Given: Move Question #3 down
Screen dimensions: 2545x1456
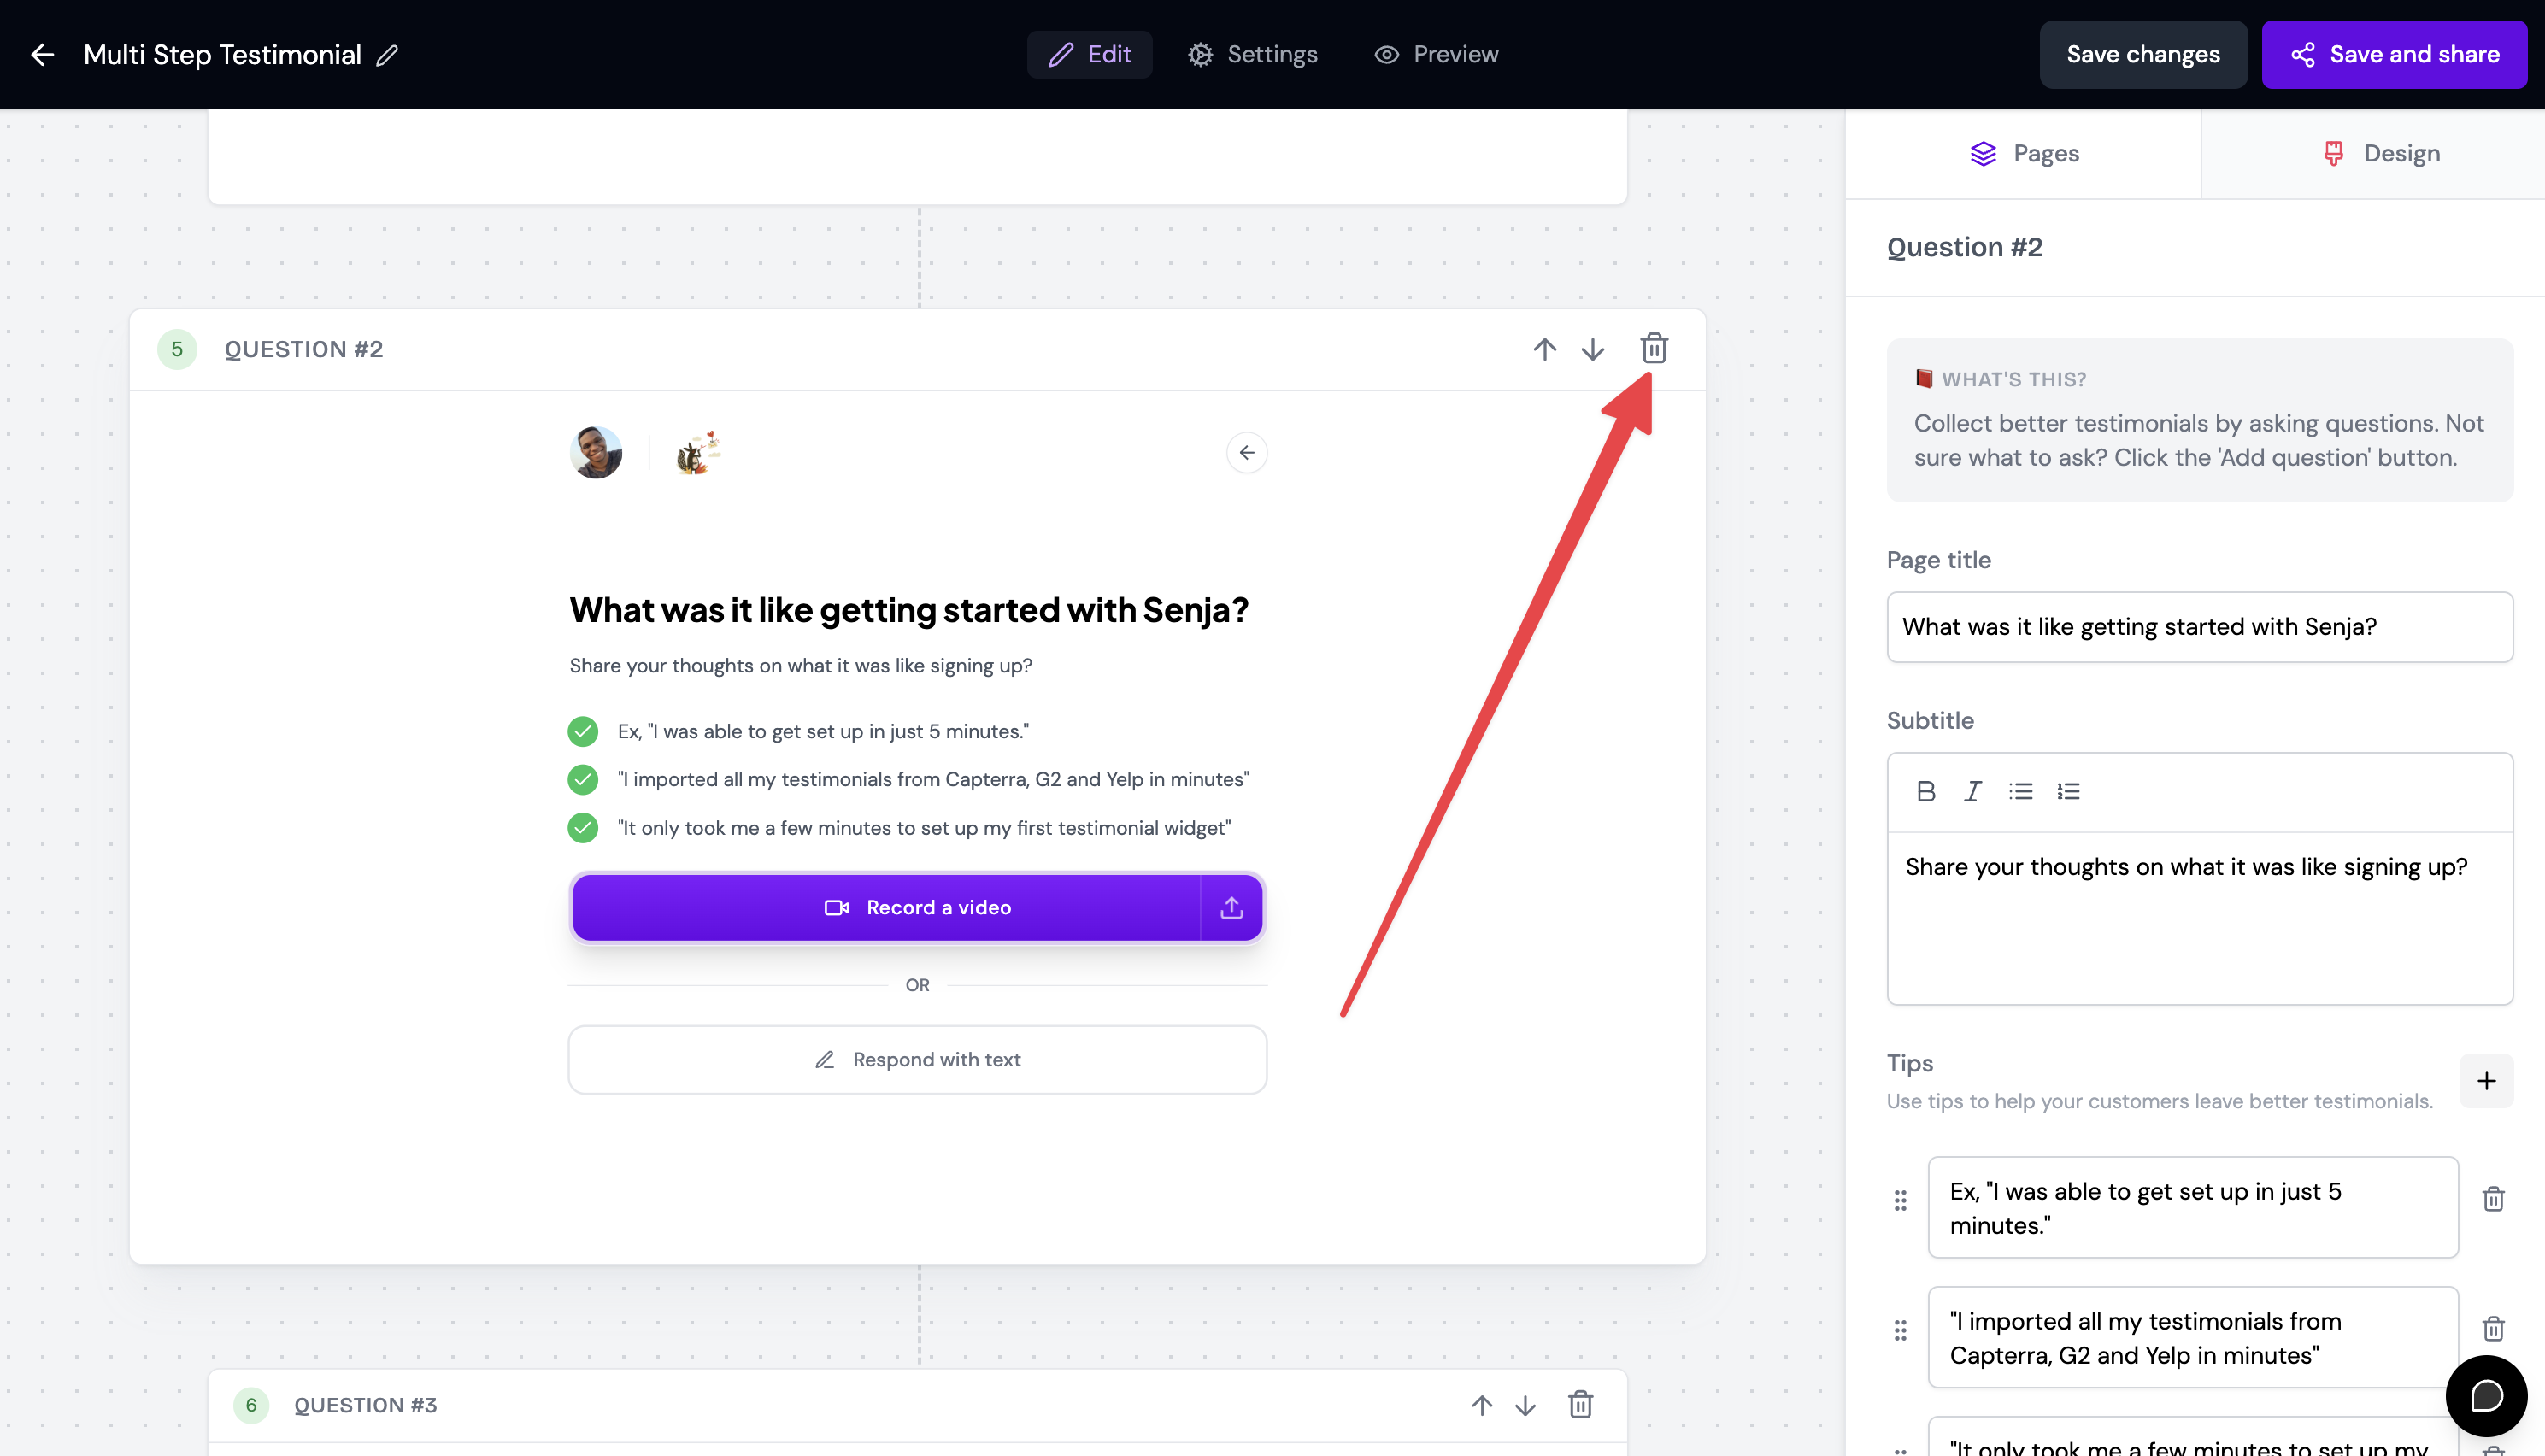Looking at the screenshot, I should click(1525, 1405).
